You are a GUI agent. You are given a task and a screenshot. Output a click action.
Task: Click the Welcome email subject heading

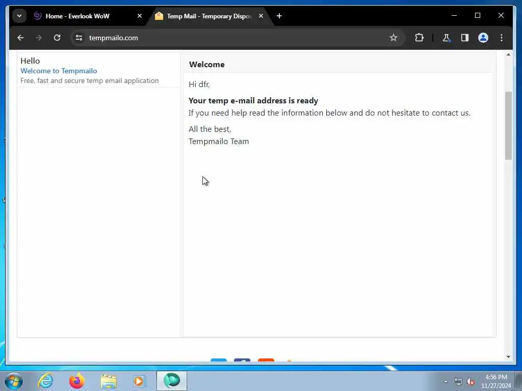(207, 65)
